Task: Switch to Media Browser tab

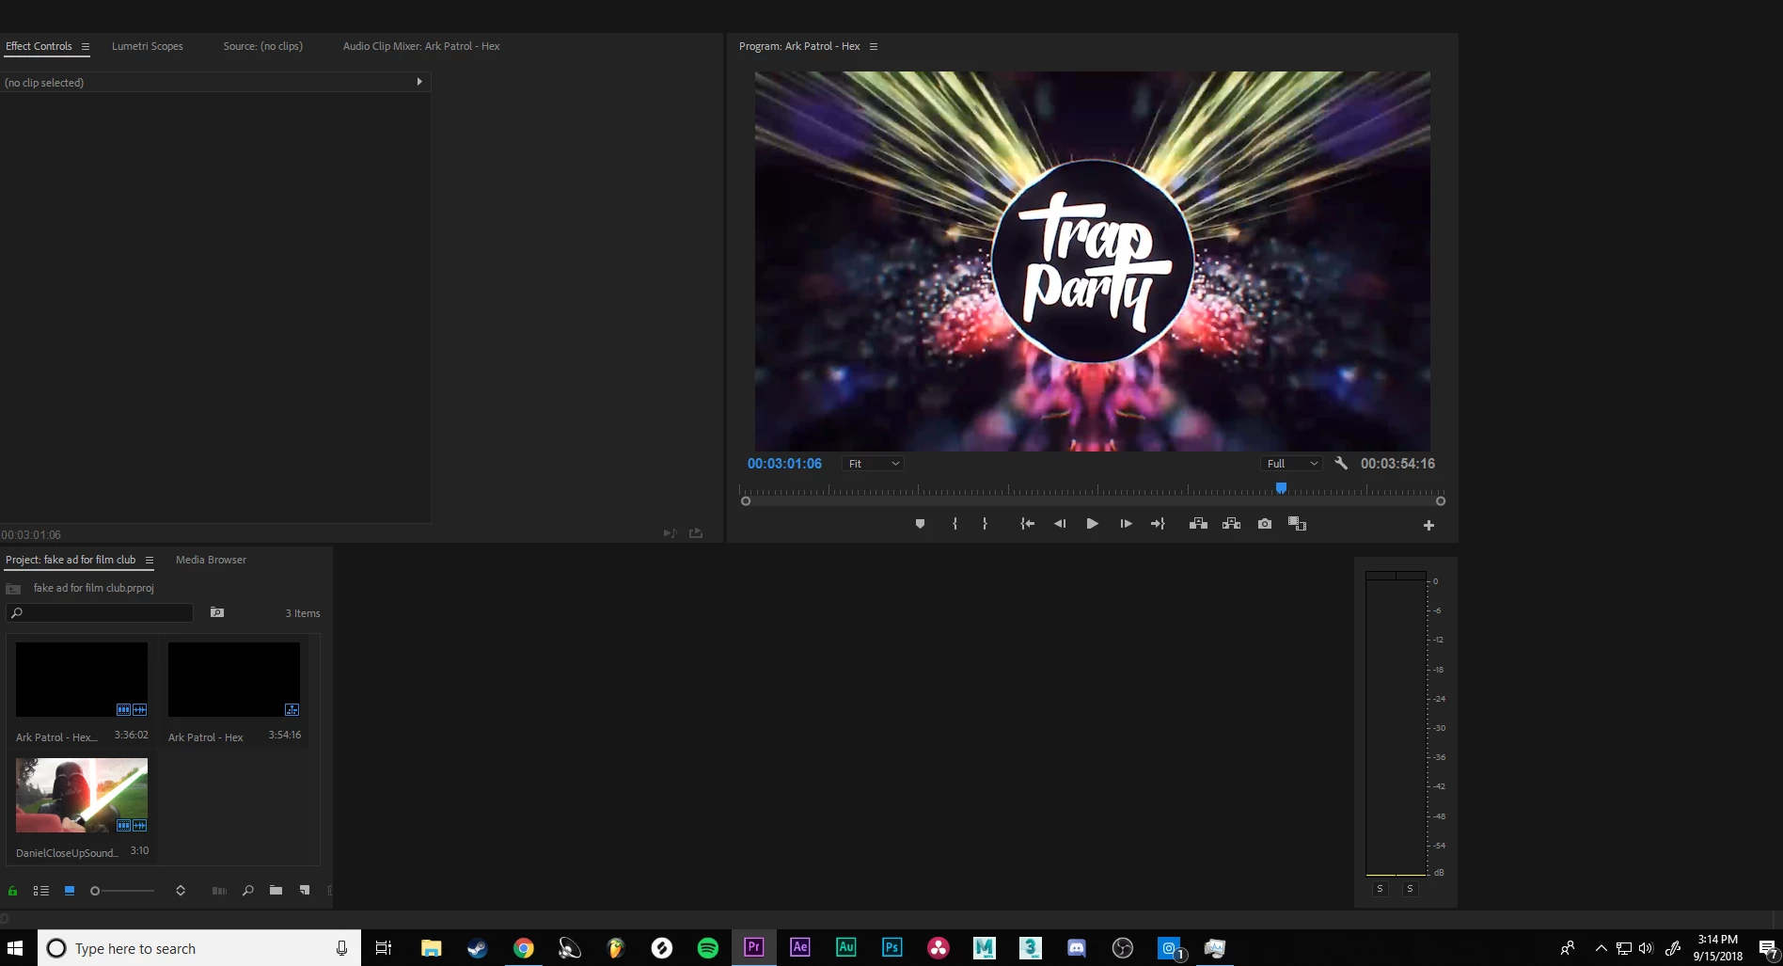Action: [211, 560]
